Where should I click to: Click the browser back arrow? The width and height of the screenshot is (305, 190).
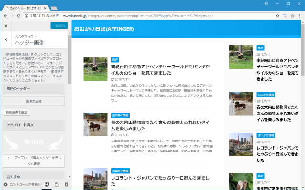[4, 16]
